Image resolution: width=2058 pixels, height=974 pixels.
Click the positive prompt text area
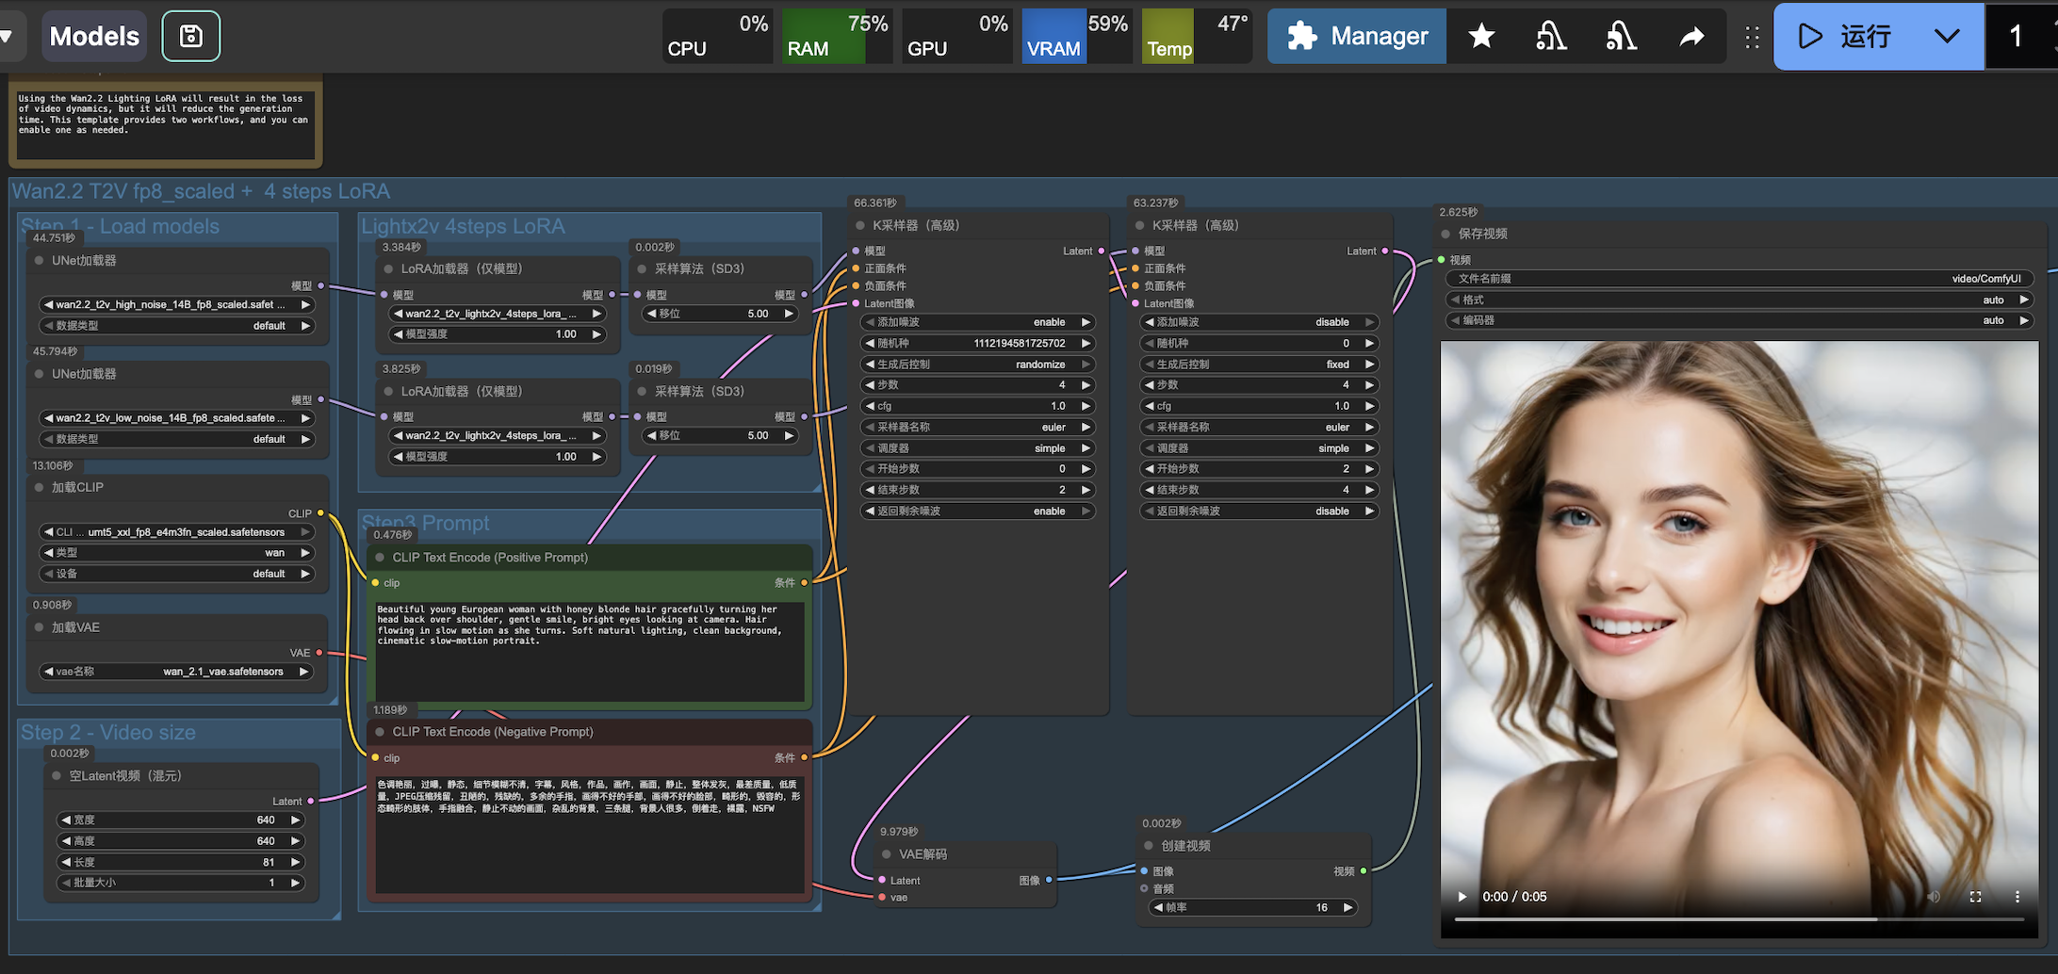[590, 652]
